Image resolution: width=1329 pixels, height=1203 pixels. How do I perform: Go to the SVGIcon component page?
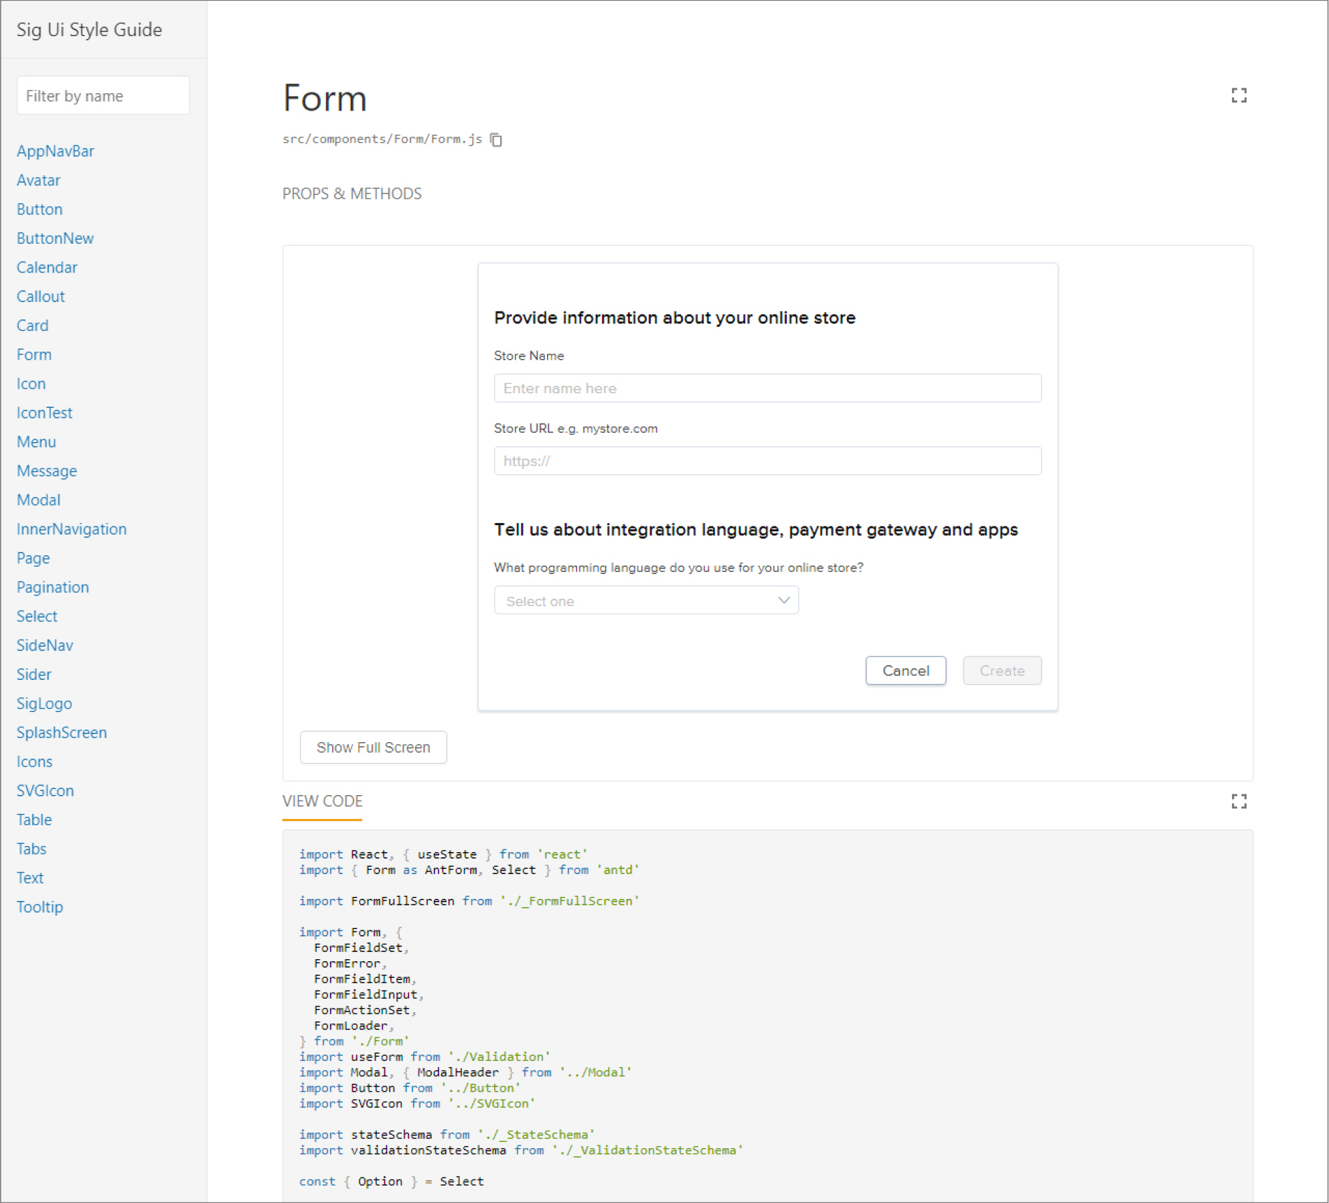coord(46,790)
